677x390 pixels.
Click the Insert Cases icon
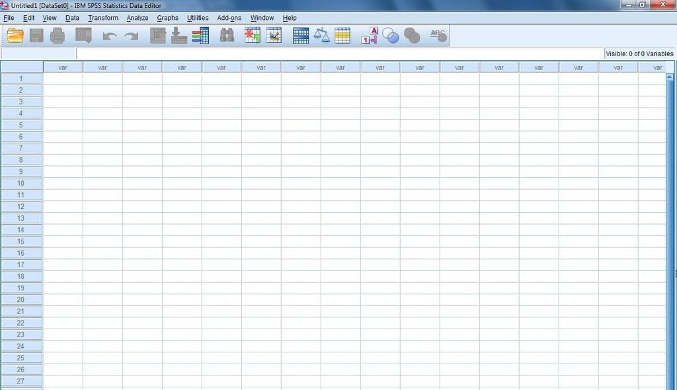[253, 36]
